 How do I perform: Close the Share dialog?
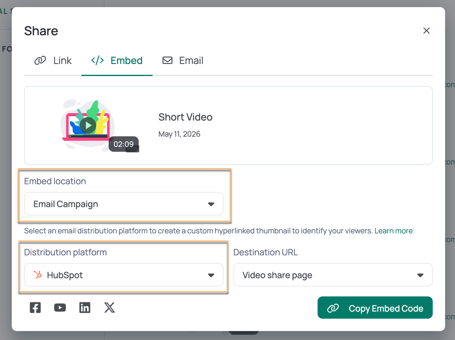(427, 31)
